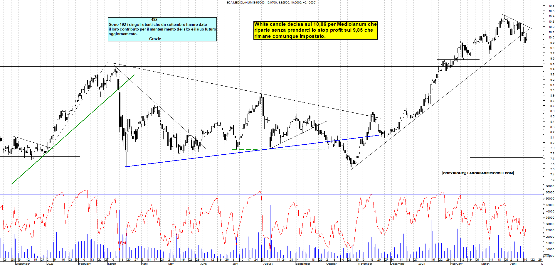Click the 30000 volume axis label
The height and width of the screenshot is (265, 555).
(x=550, y=224)
